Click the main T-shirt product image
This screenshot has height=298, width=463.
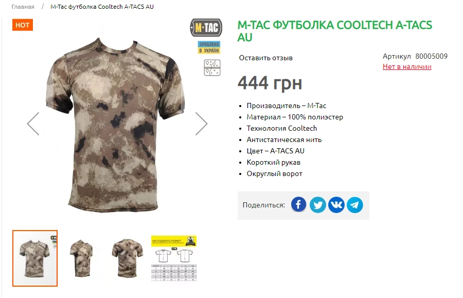pyautogui.click(x=115, y=124)
